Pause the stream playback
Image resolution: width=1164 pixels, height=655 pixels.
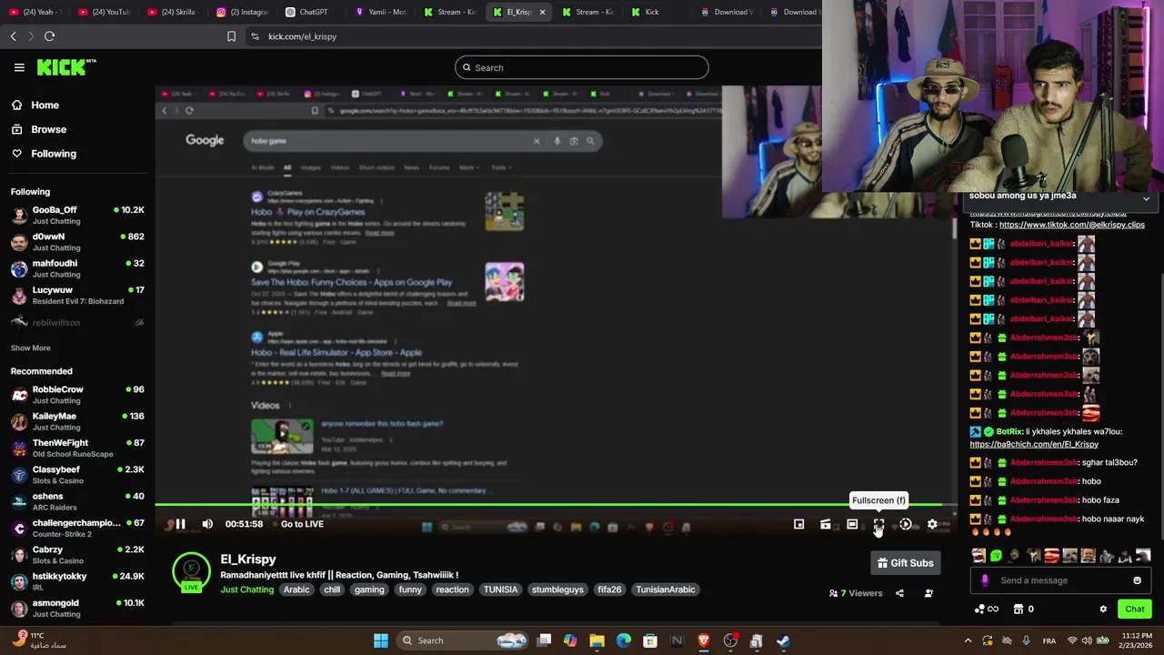(x=180, y=524)
